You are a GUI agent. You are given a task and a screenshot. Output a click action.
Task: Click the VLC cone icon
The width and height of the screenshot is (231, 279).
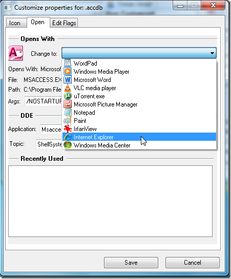pyautogui.click(x=68, y=88)
